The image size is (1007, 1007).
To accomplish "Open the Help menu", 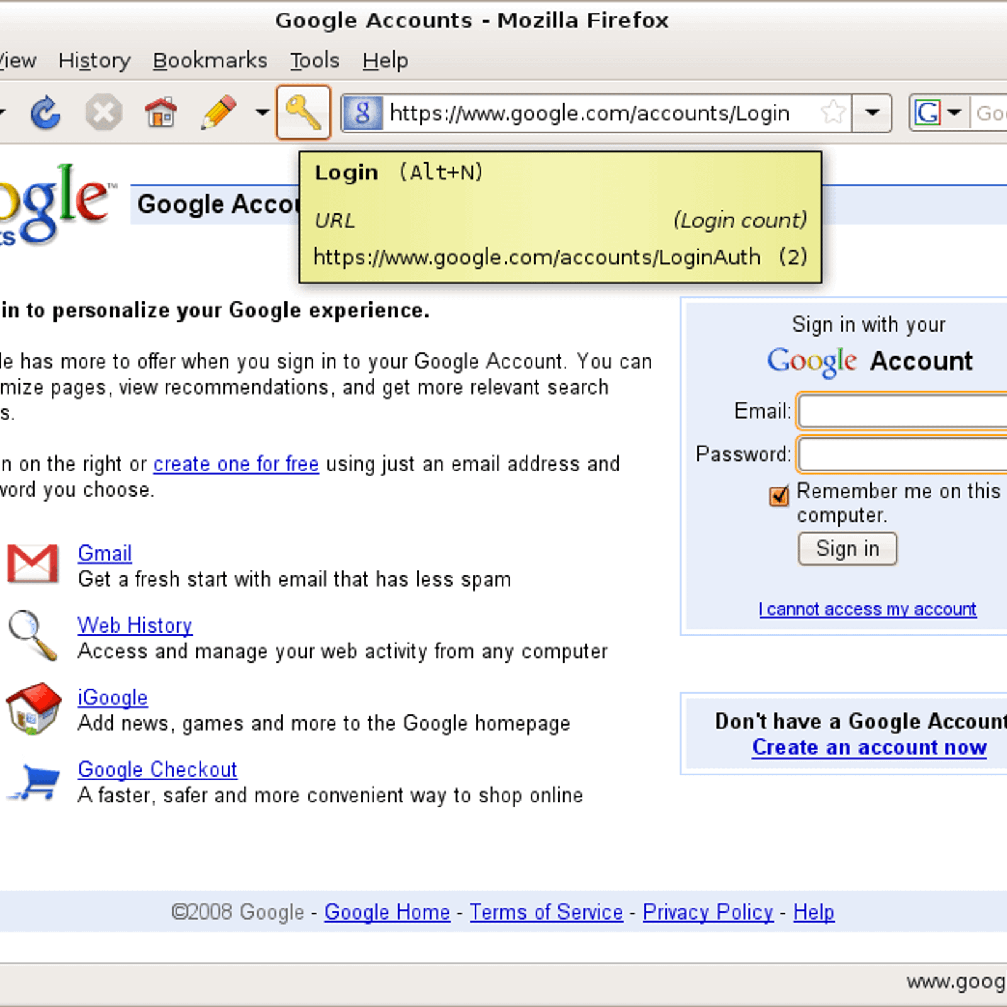I will click(385, 60).
